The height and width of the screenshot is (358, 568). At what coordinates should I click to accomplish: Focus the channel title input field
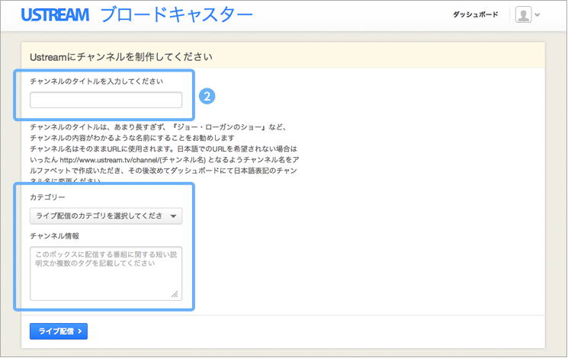point(106,100)
